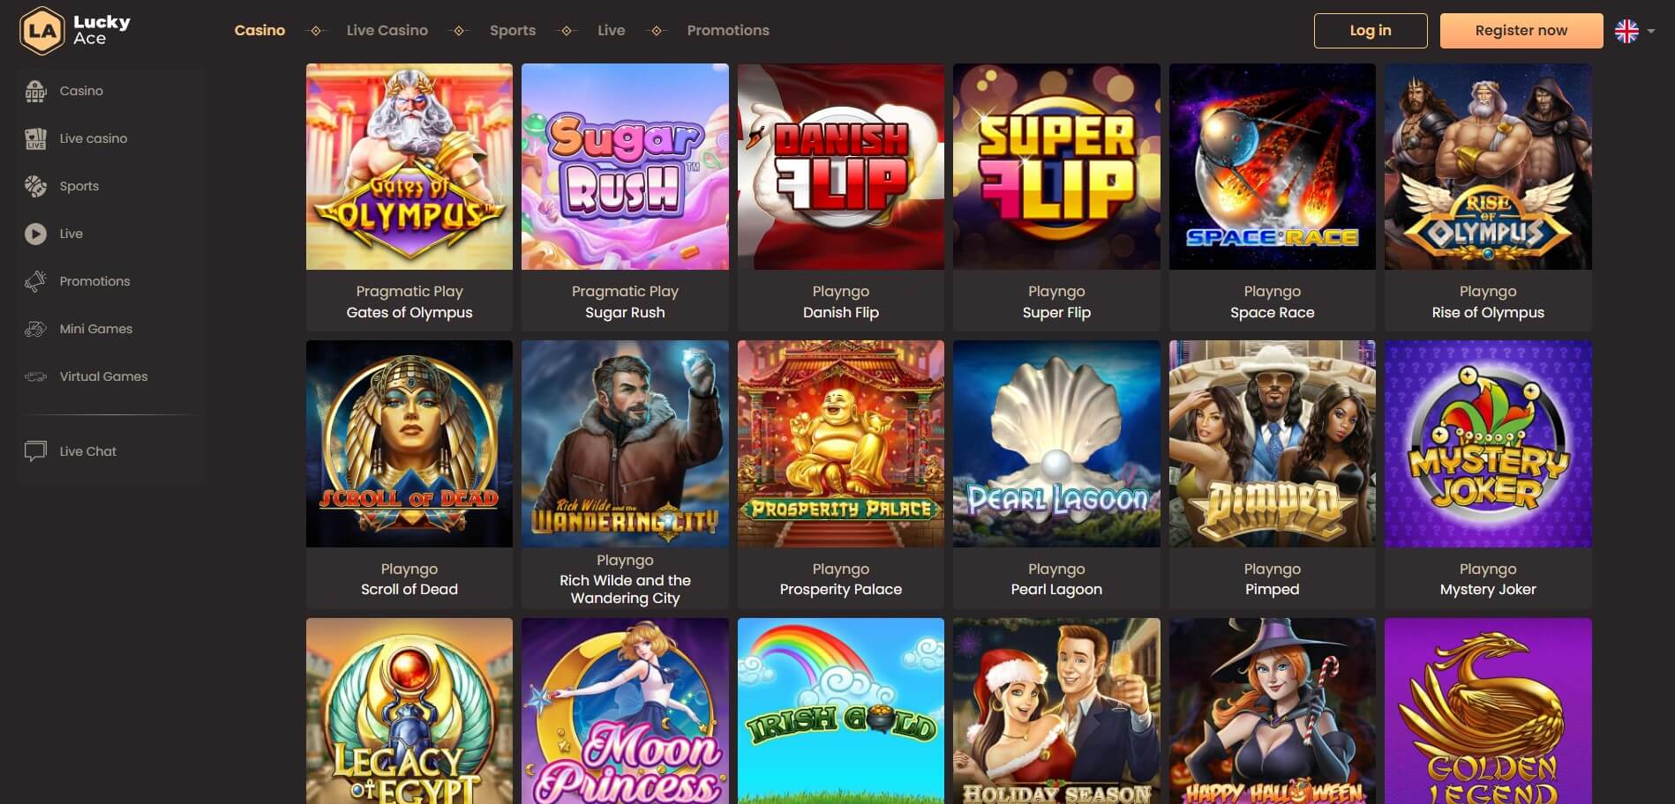Select the Mini Games icon
1675x804 pixels.
[x=35, y=329]
